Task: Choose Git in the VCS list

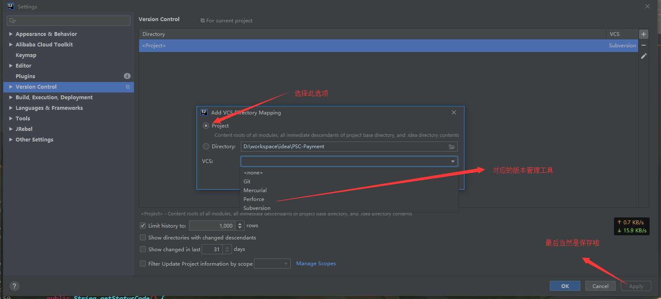Action: (x=349, y=182)
